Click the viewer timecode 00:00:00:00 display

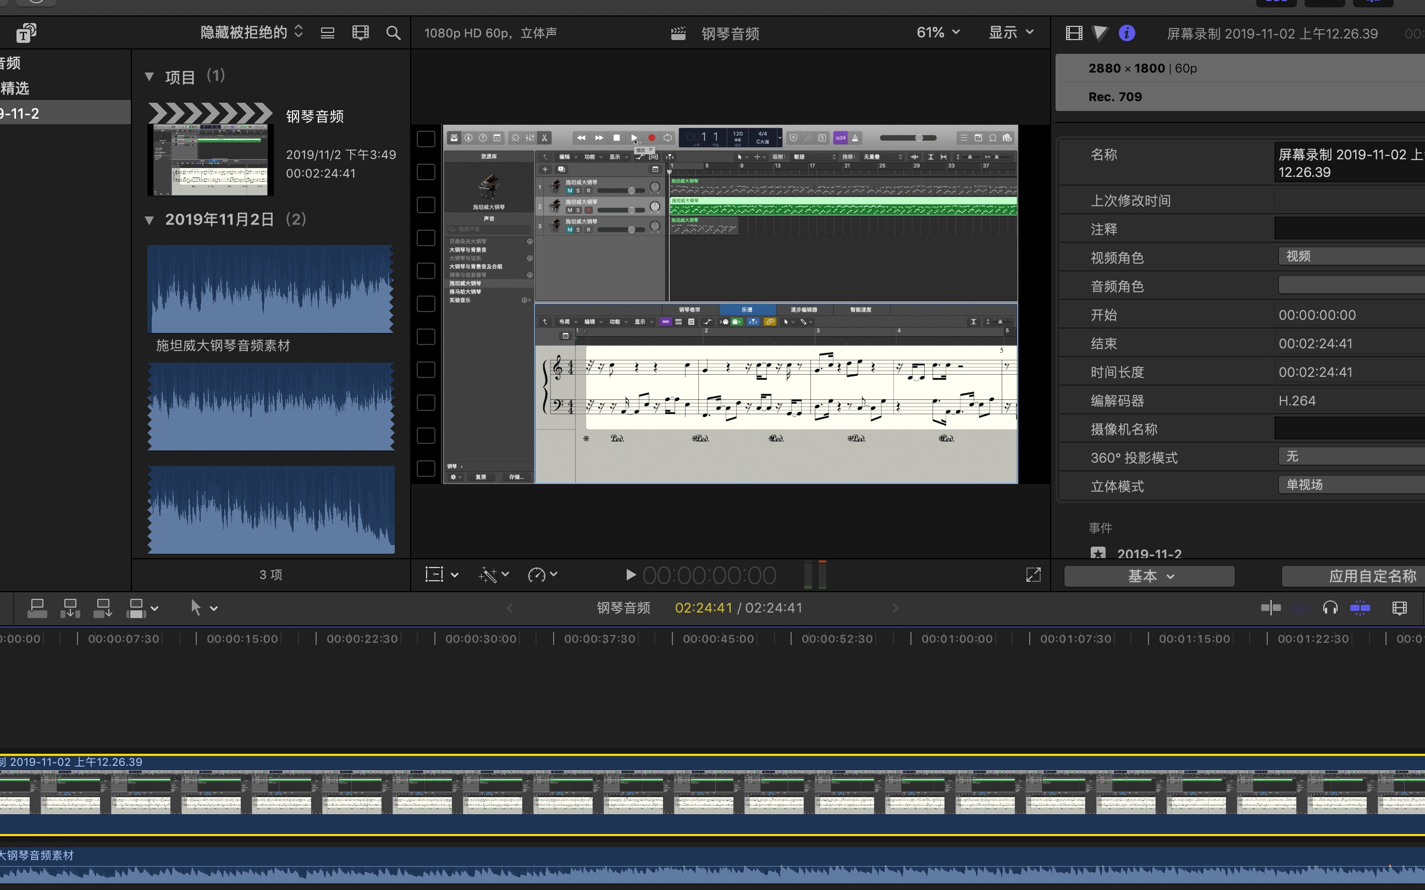[x=709, y=575]
